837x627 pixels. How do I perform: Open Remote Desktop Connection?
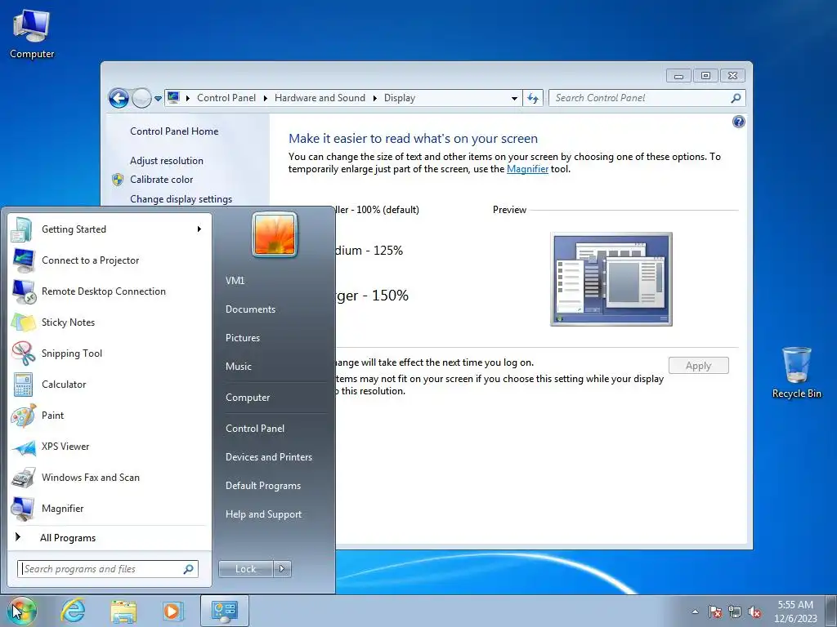110,291
